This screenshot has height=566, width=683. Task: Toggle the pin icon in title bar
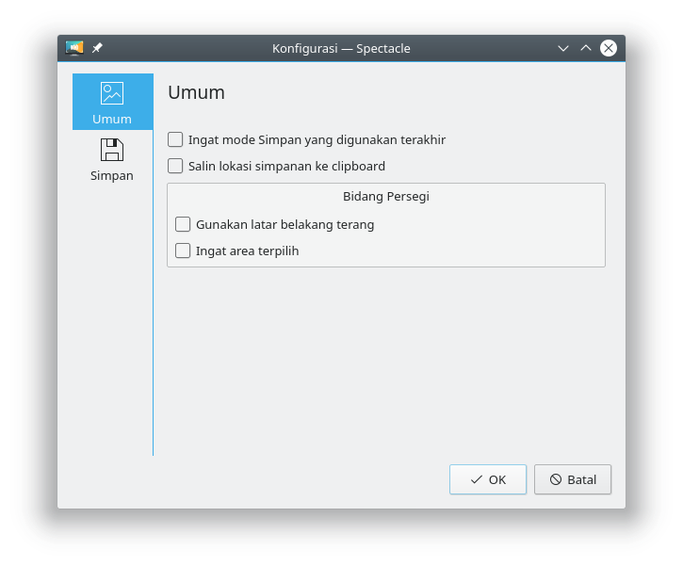(97, 48)
